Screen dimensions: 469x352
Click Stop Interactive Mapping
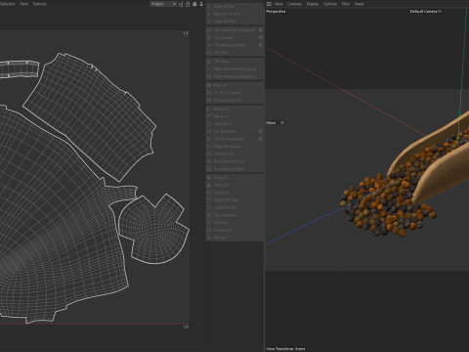tap(234, 76)
